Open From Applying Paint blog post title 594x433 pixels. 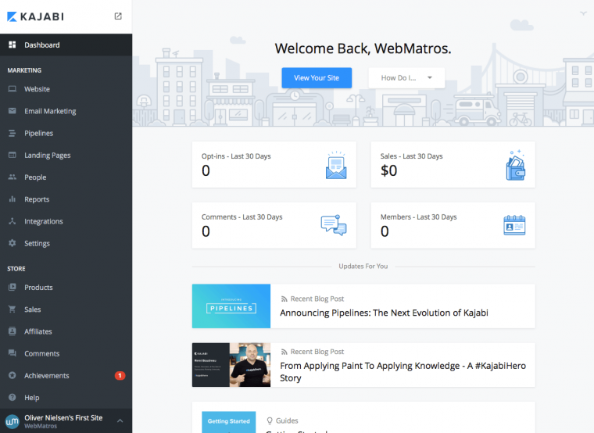tap(403, 371)
